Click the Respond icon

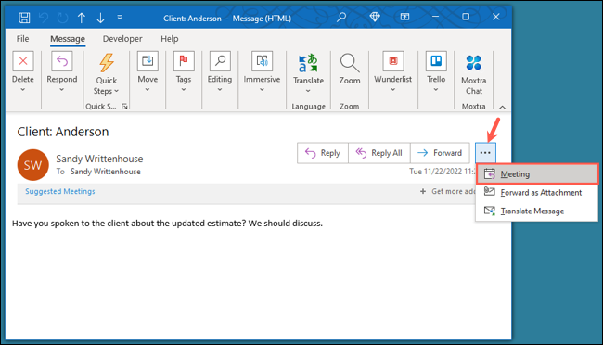coord(62,61)
